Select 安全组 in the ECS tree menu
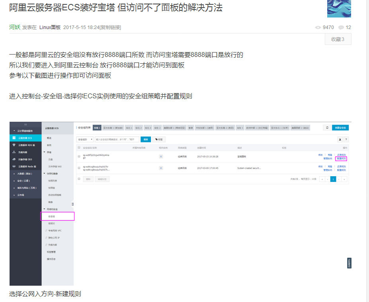 (57, 216)
